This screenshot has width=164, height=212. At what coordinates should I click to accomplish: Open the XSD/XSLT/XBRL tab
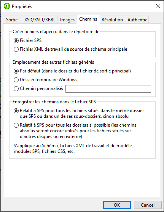coord(40,20)
